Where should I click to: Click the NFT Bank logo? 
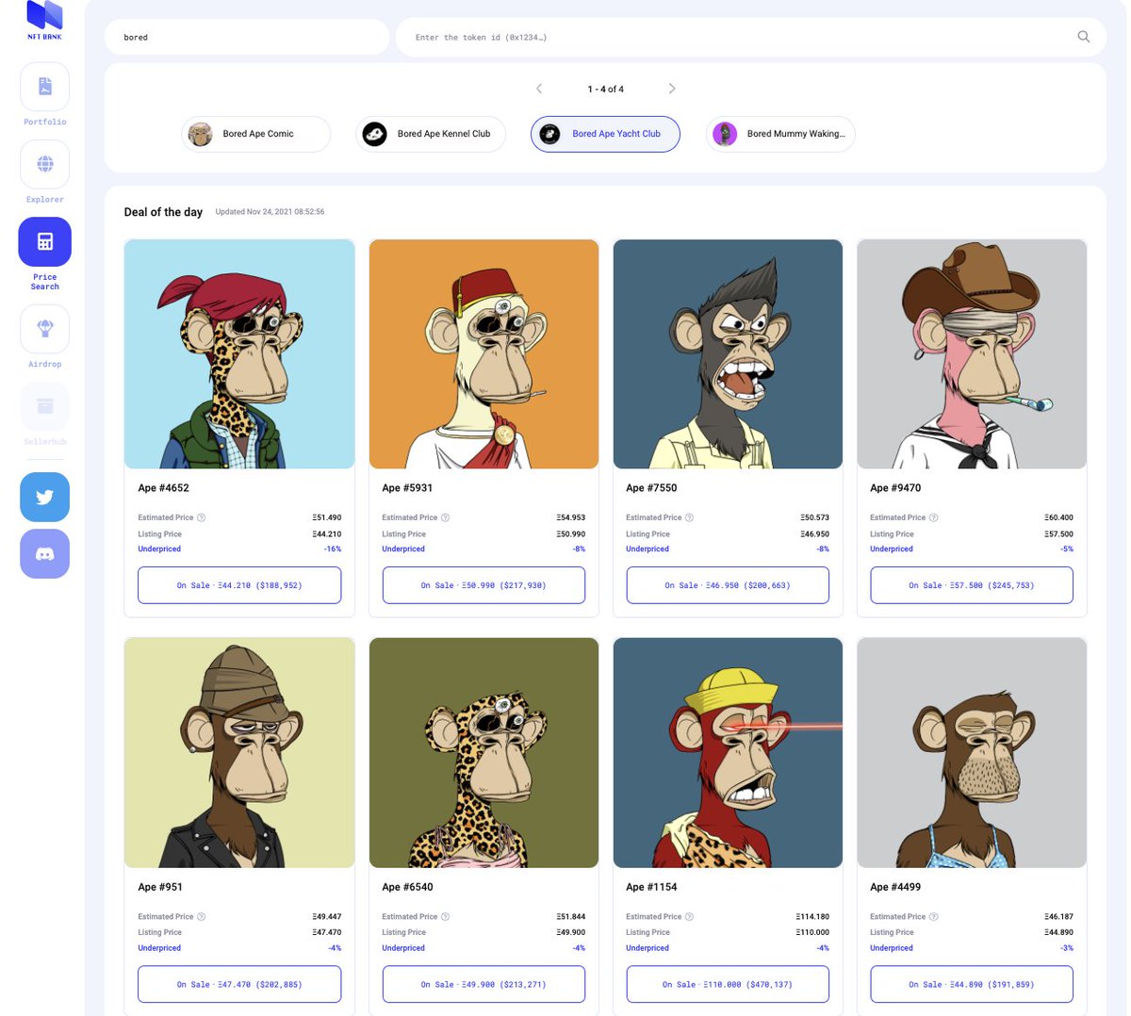point(44,20)
